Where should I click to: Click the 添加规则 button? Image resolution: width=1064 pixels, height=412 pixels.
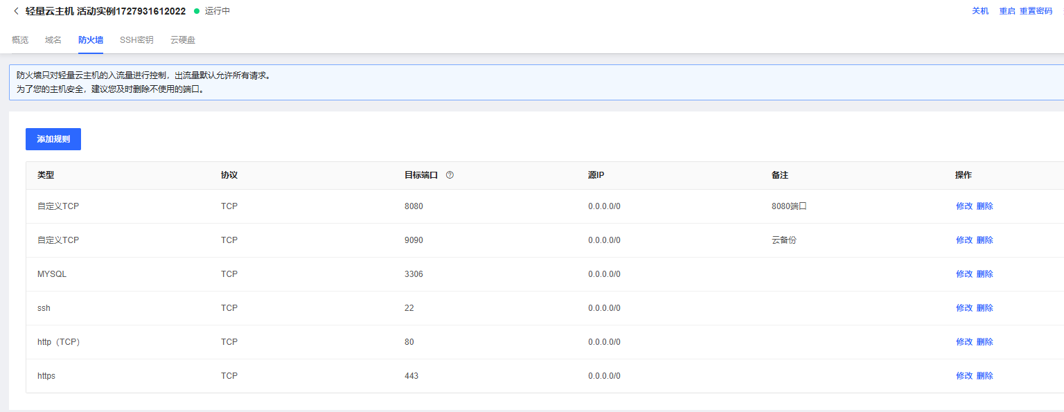(53, 139)
